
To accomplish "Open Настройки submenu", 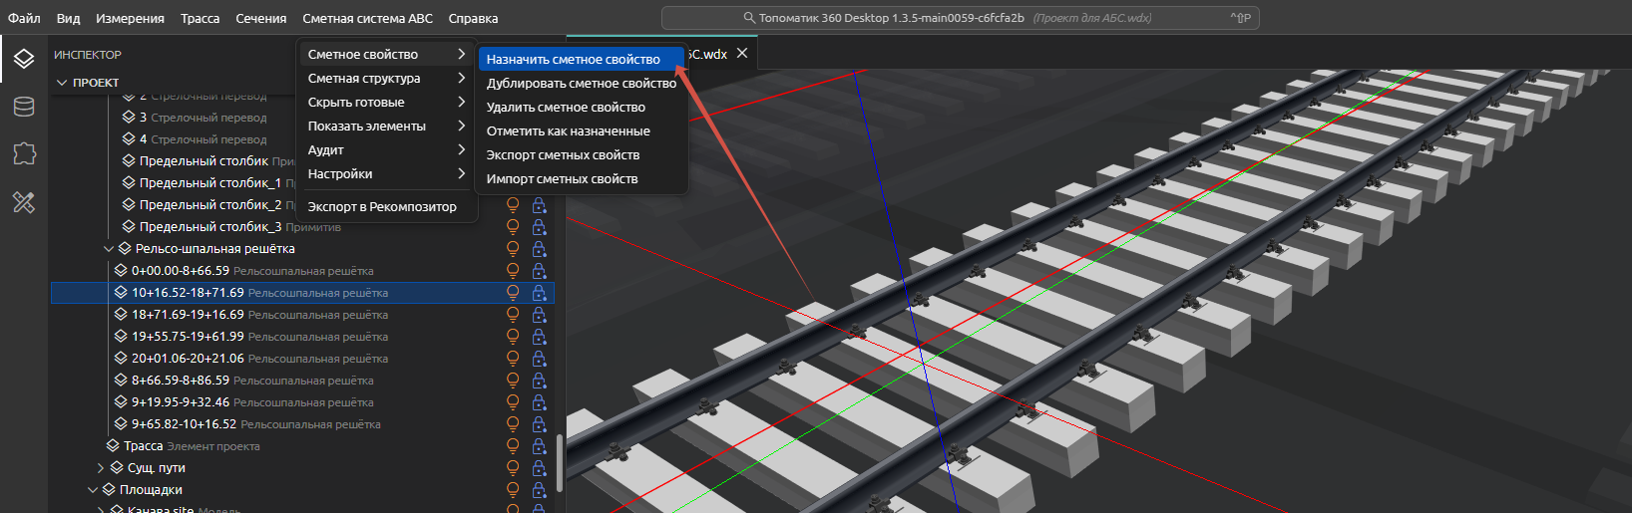I will [x=387, y=174].
